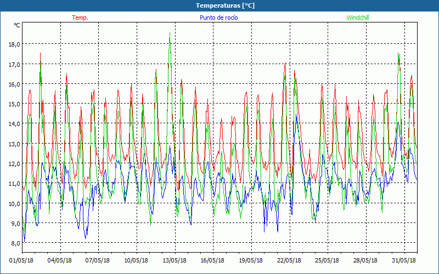Click the 16/05/18 date label
439x274 pixels.
[212, 261]
